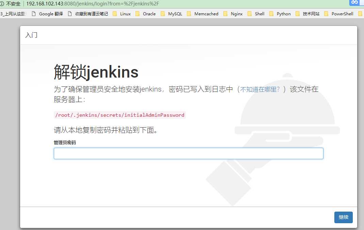This screenshot has height=230, width=364.
Task: Click the blue 继续 continue button
Action: click(343, 217)
